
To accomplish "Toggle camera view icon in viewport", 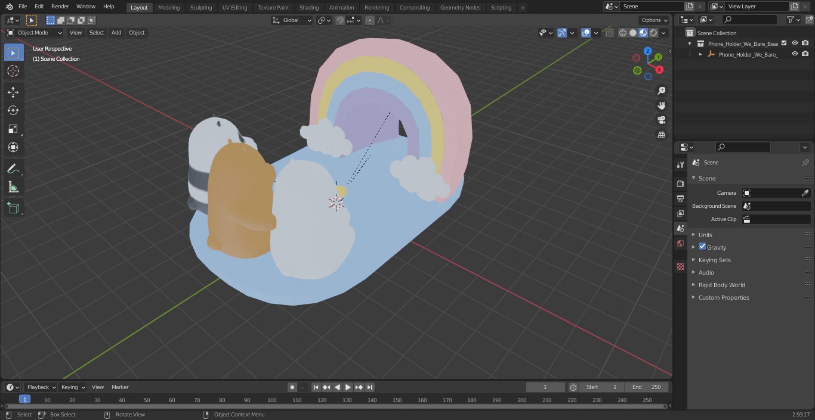I will pyautogui.click(x=661, y=120).
